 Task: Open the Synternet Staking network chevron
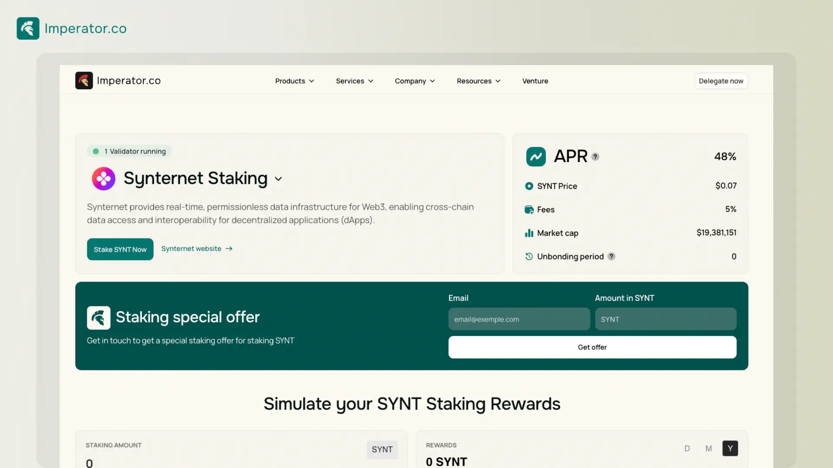pyautogui.click(x=279, y=179)
